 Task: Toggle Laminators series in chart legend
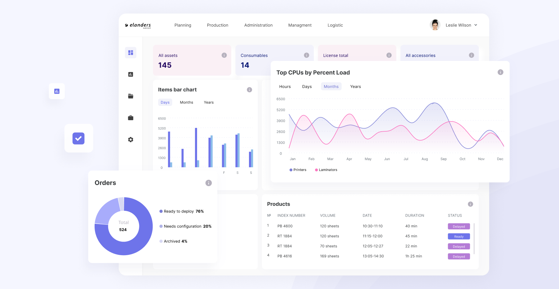[x=326, y=170]
